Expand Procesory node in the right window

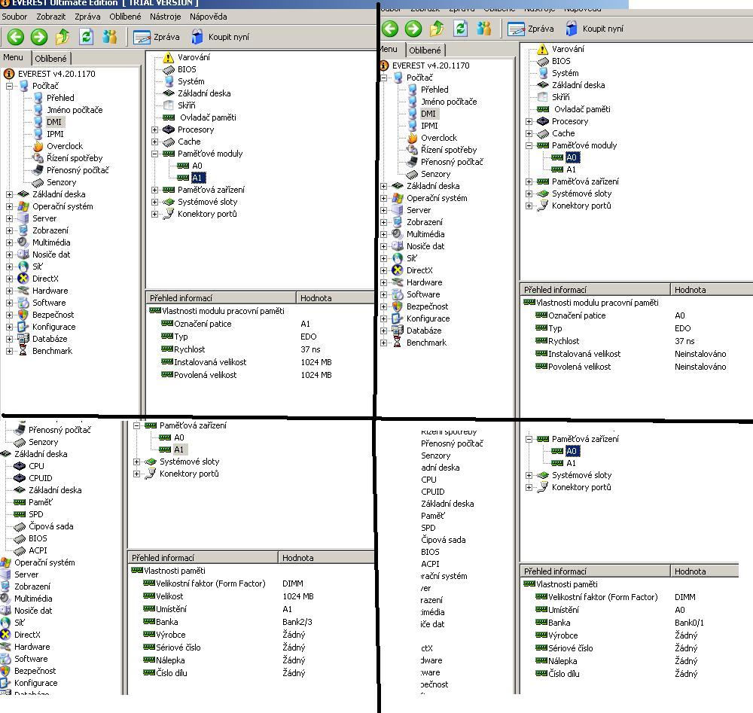click(x=529, y=121)
